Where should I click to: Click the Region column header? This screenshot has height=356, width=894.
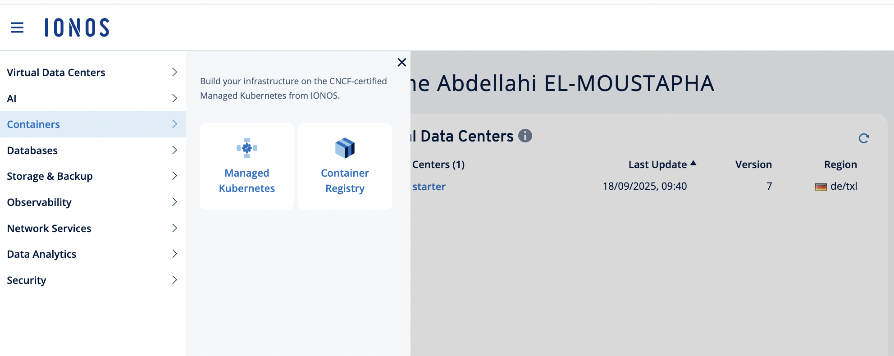pyautogui.click(x=840, y=164)
